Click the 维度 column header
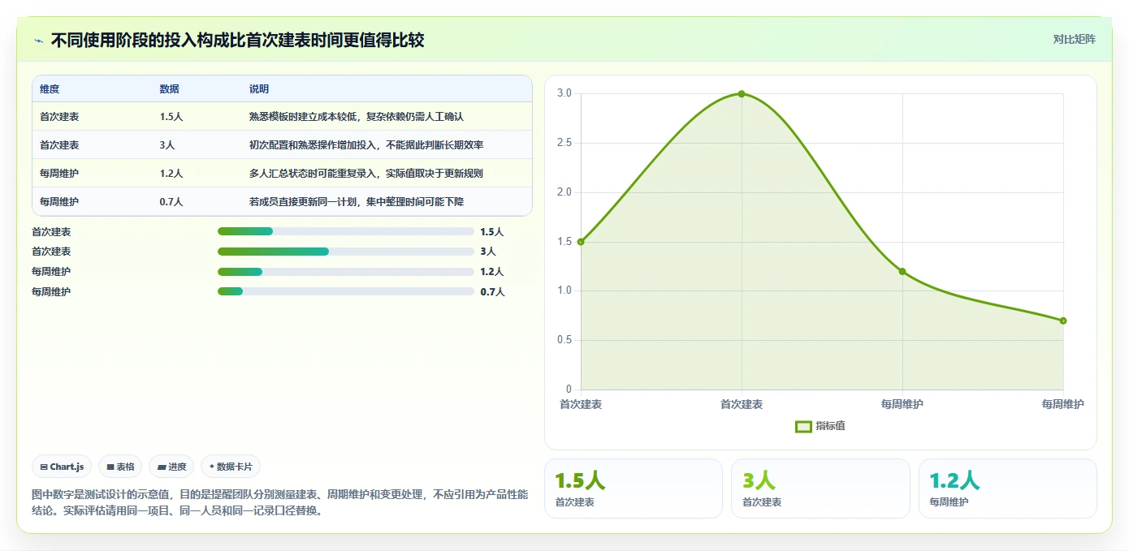 pos(50,89)
